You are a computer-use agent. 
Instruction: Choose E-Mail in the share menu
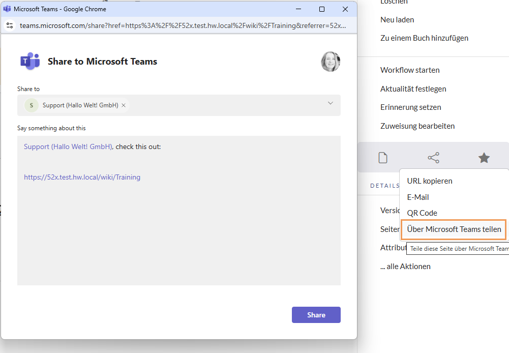click(418, 197)
